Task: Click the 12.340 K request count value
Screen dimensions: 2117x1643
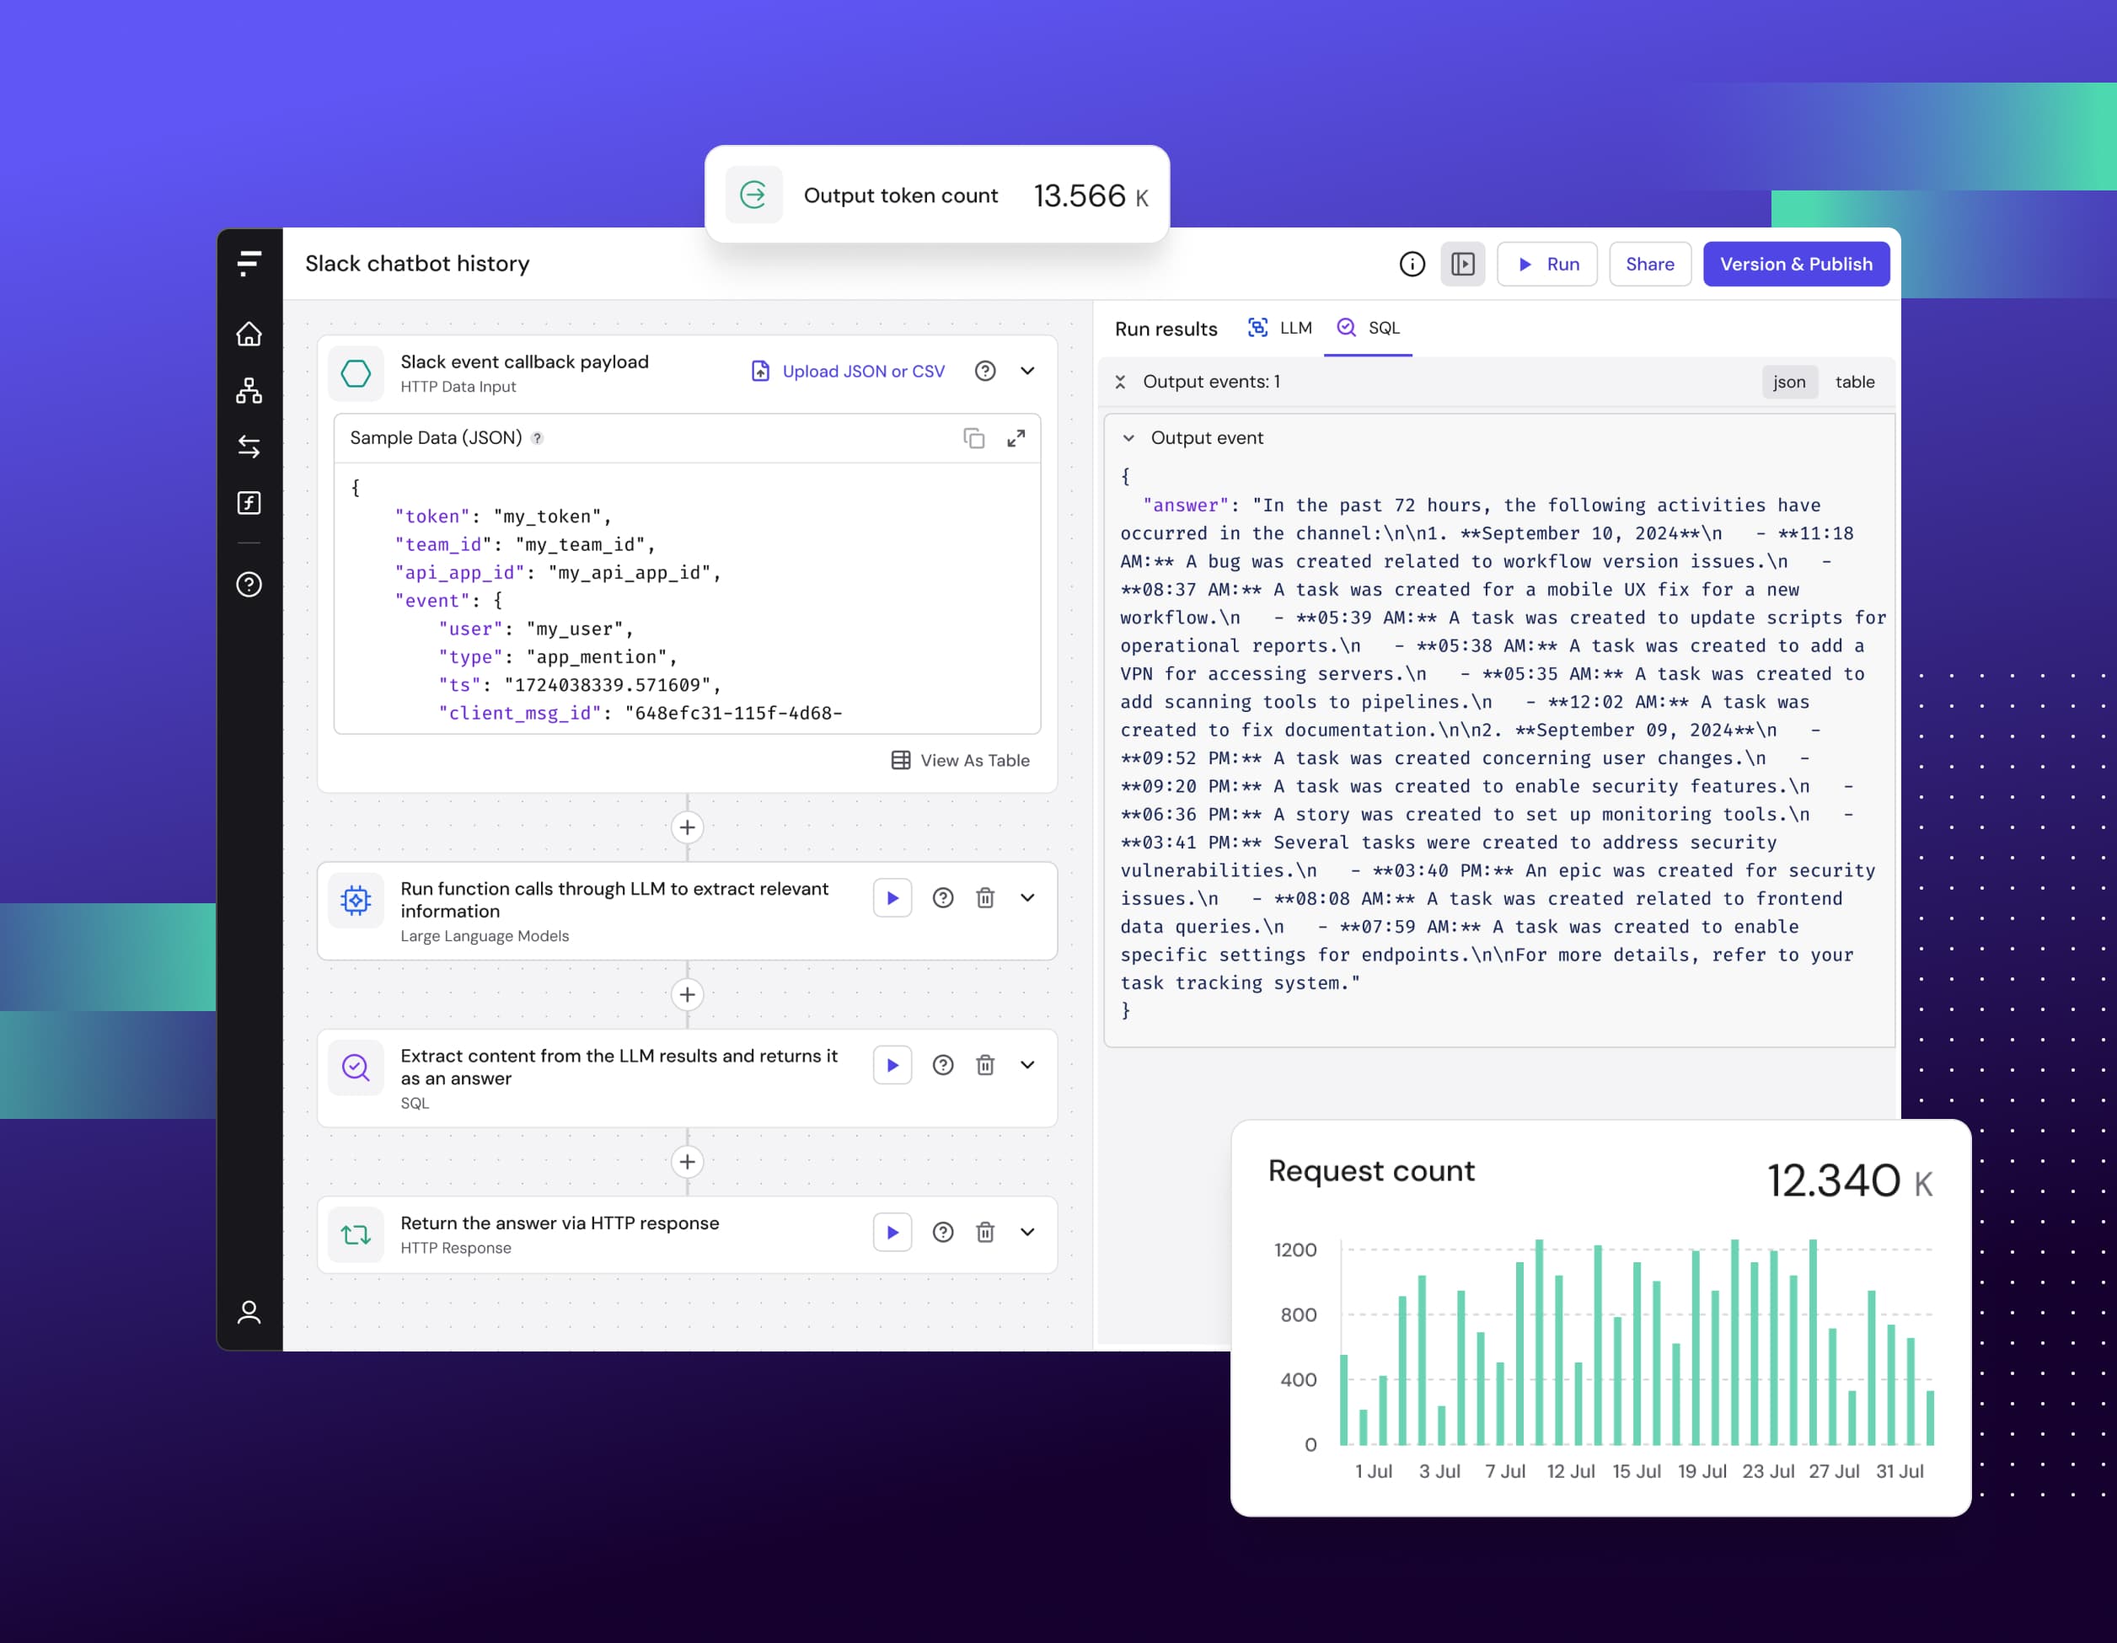Action: pos(1850,1180)
